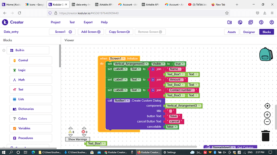Bookmark this page with the star icon
This screenshot has height=155, width=277.
tap(227, 13)
